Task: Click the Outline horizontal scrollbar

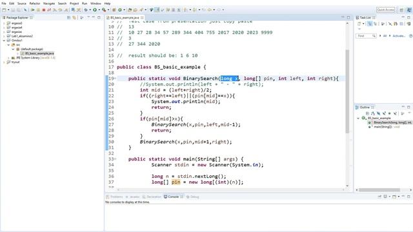Action: [x=379, y=189]
